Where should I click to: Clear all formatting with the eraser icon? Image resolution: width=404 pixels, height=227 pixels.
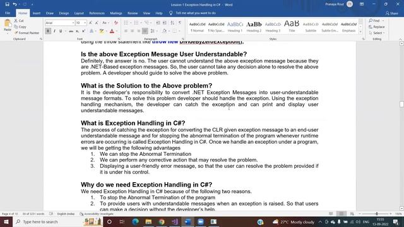pos(116,23)
